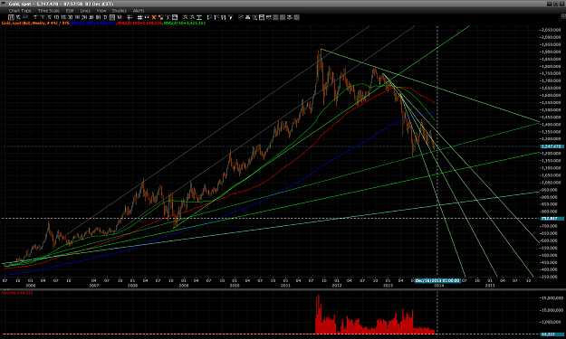This screenshot has width=566, height=339.
Task: Choose the daily (D) timeframe button
Action: [105, 17]
